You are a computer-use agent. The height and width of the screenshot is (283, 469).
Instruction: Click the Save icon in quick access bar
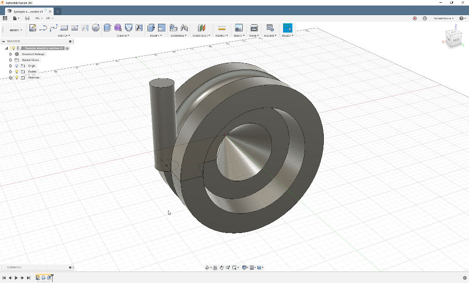(x=27, y=18)
